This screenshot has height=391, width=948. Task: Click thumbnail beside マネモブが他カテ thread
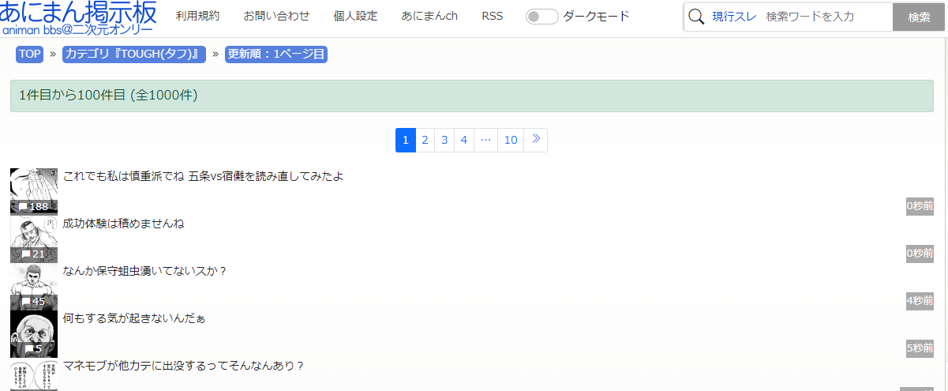pos(34,374)
